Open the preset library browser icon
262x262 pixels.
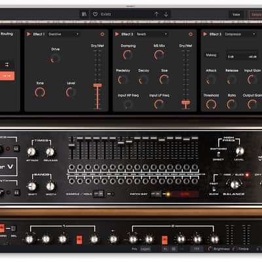(x=84, y=14)
